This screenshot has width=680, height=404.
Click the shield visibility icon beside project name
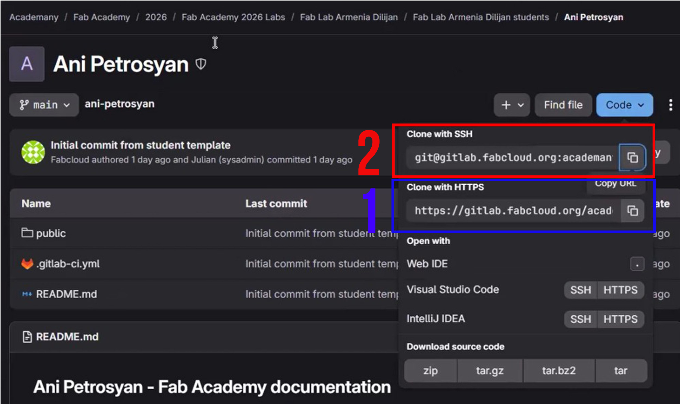pos(201,64)
